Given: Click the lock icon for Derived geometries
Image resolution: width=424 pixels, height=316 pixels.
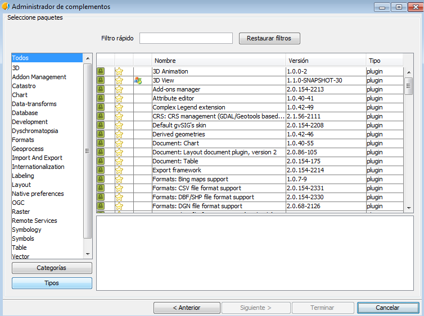Looking at the screenshot, I should 101,134.
